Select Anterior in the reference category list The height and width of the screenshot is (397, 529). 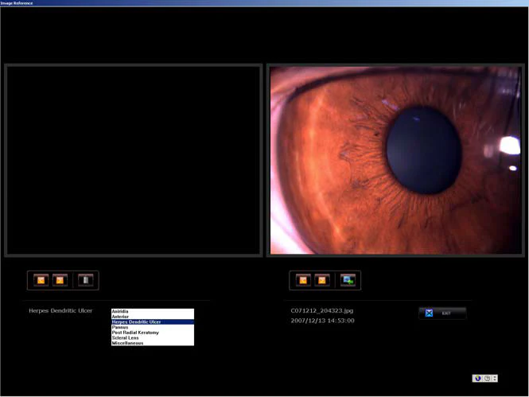[x=152, y=317]
